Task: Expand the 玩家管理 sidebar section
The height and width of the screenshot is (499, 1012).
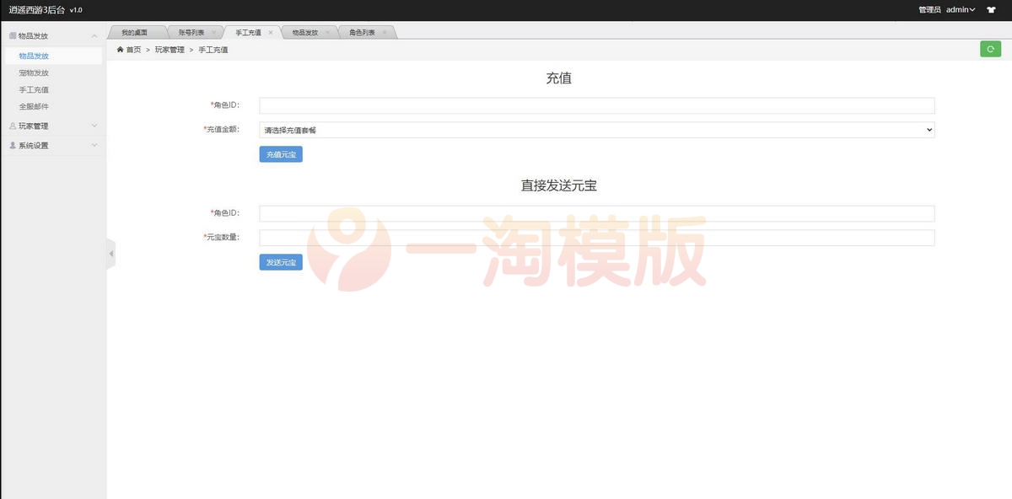Action: coord(94,125)
